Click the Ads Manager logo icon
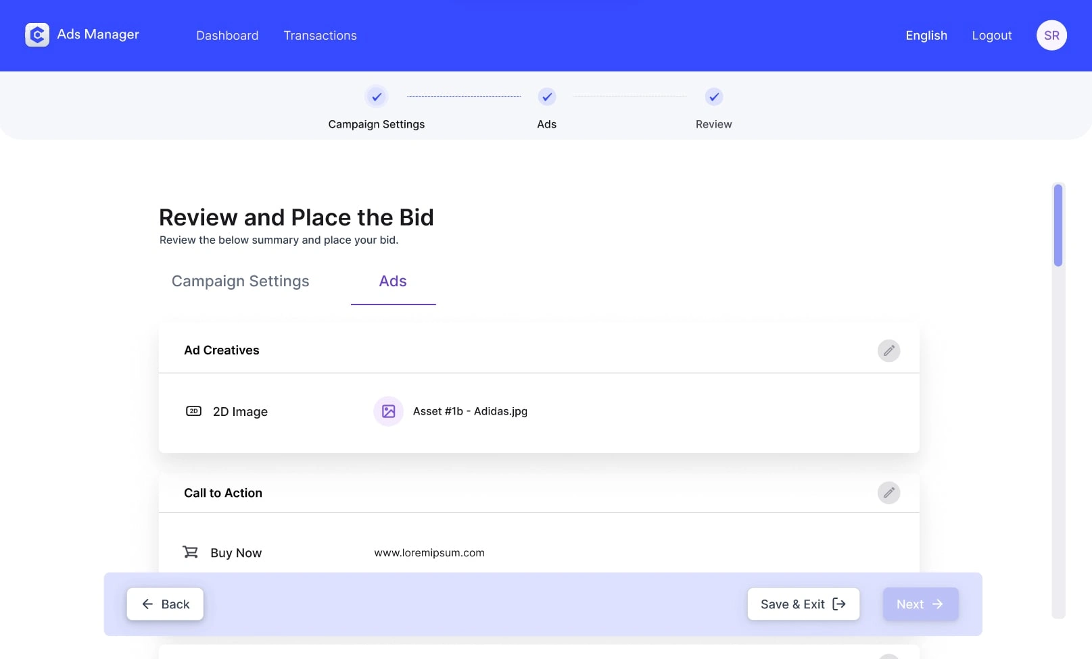Viewport: 1092px width, 659px height. coord(37,35)
